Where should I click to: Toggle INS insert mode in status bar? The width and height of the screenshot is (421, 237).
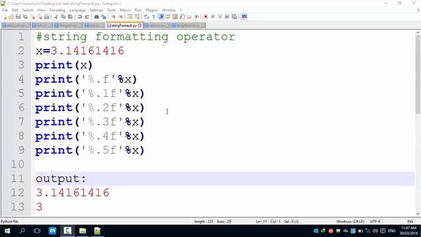(410, 221)
